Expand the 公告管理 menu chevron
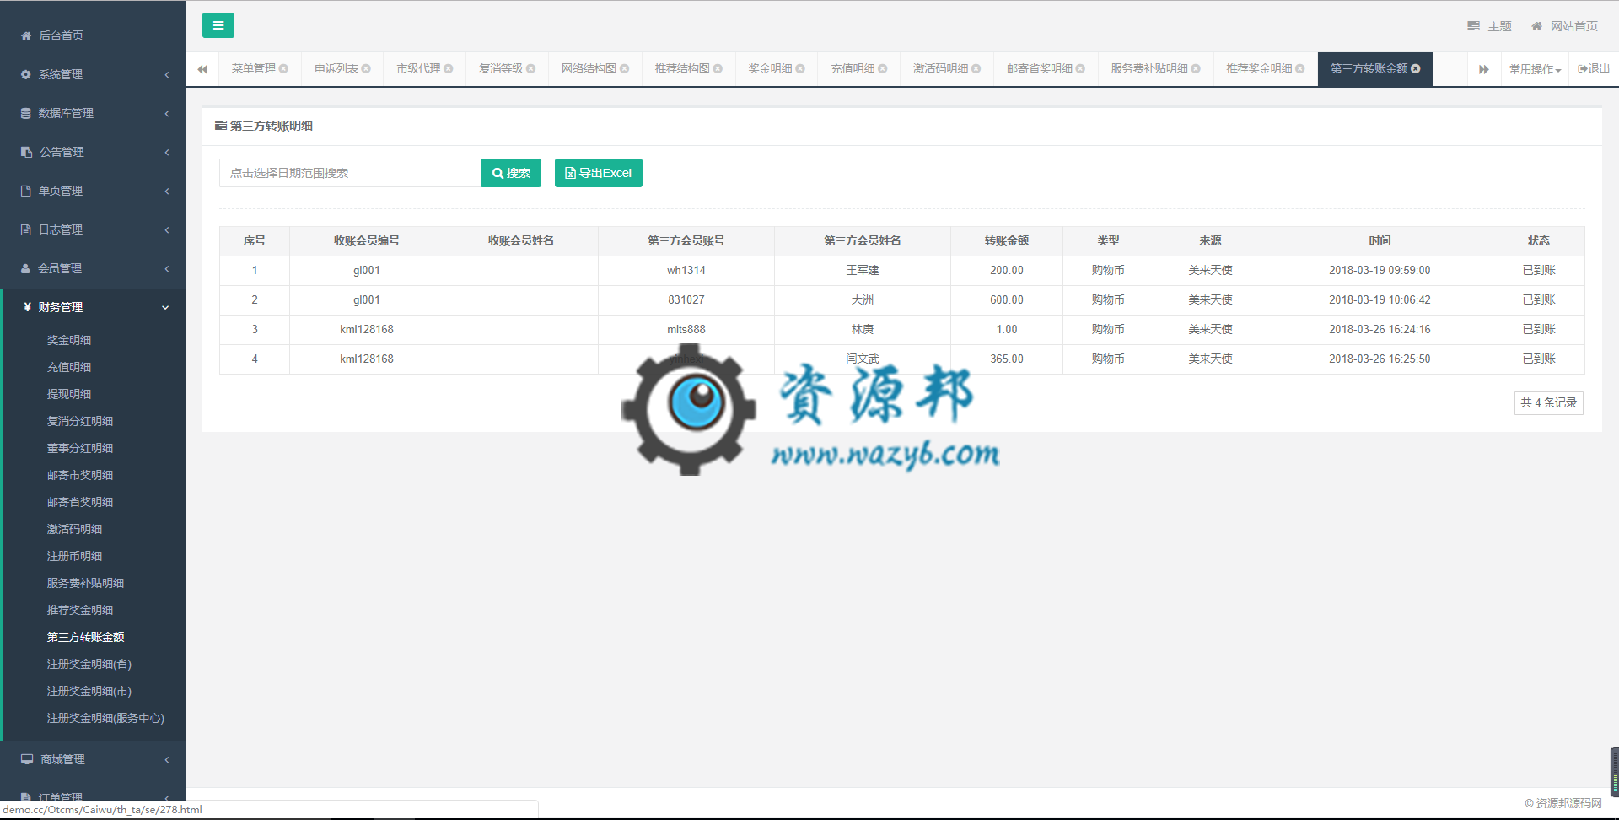 click(x=167, y=152)
